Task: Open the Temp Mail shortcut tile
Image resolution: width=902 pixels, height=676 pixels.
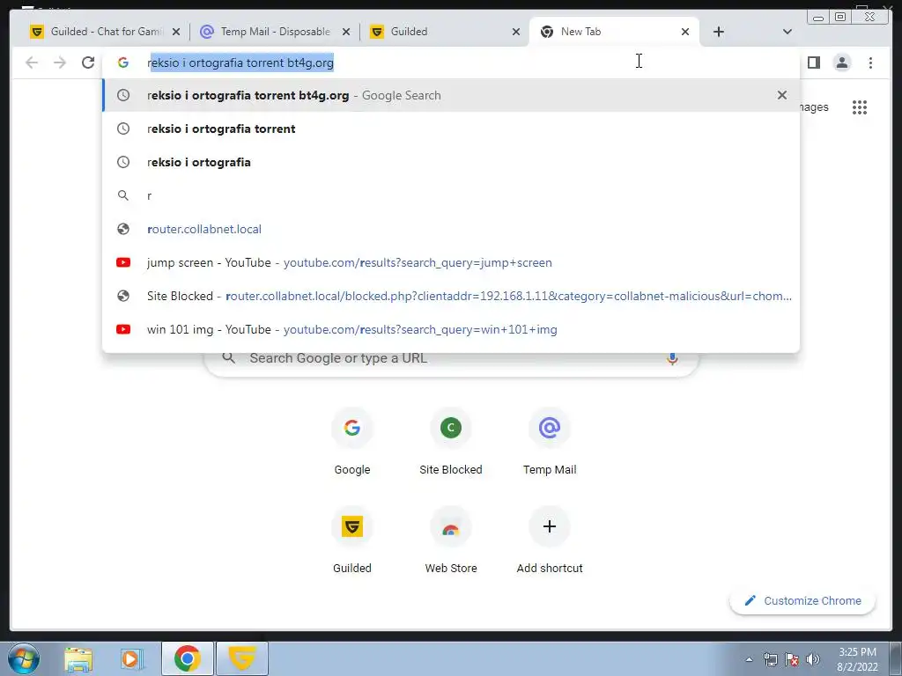Action: click(x=550, y=442)
